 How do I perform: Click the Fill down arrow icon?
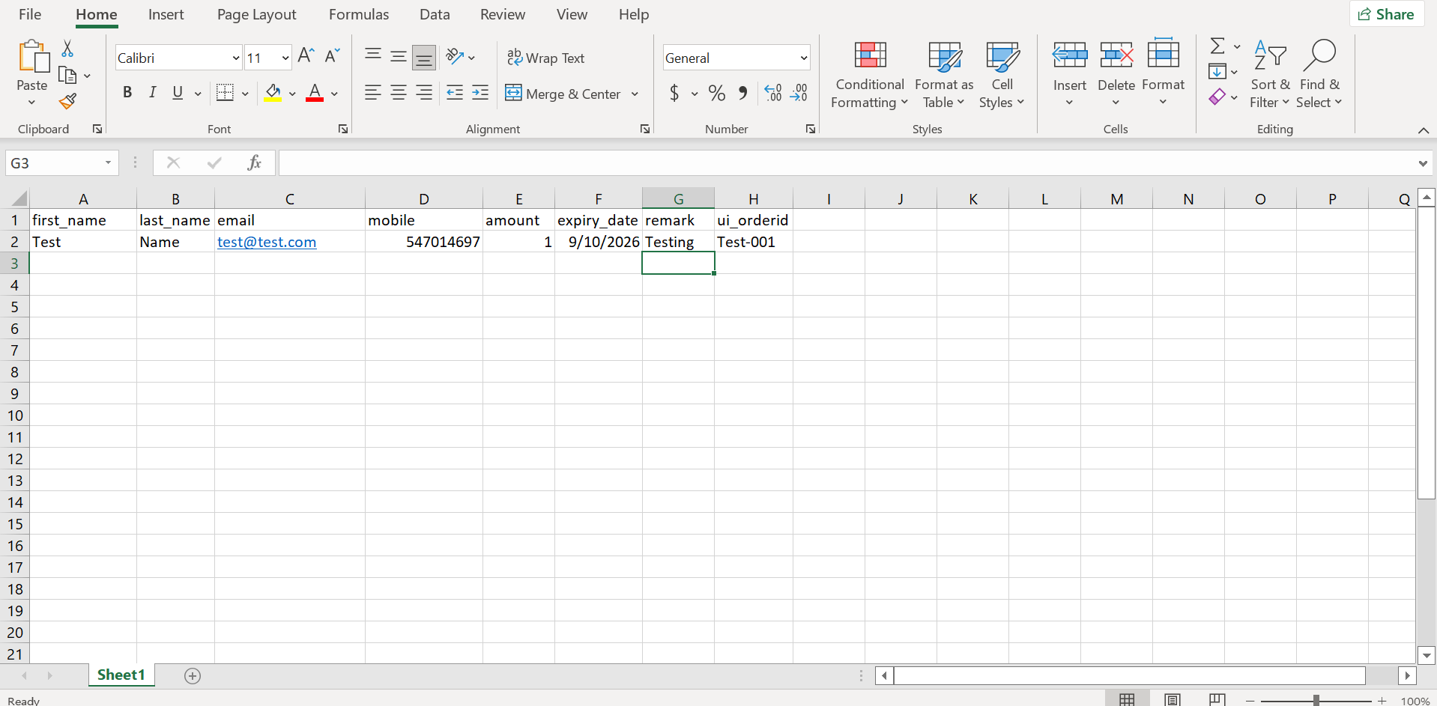tap(1217, 72)
